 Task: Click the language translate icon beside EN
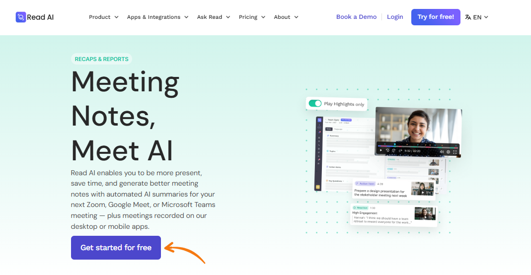click(x=468, y=17)
